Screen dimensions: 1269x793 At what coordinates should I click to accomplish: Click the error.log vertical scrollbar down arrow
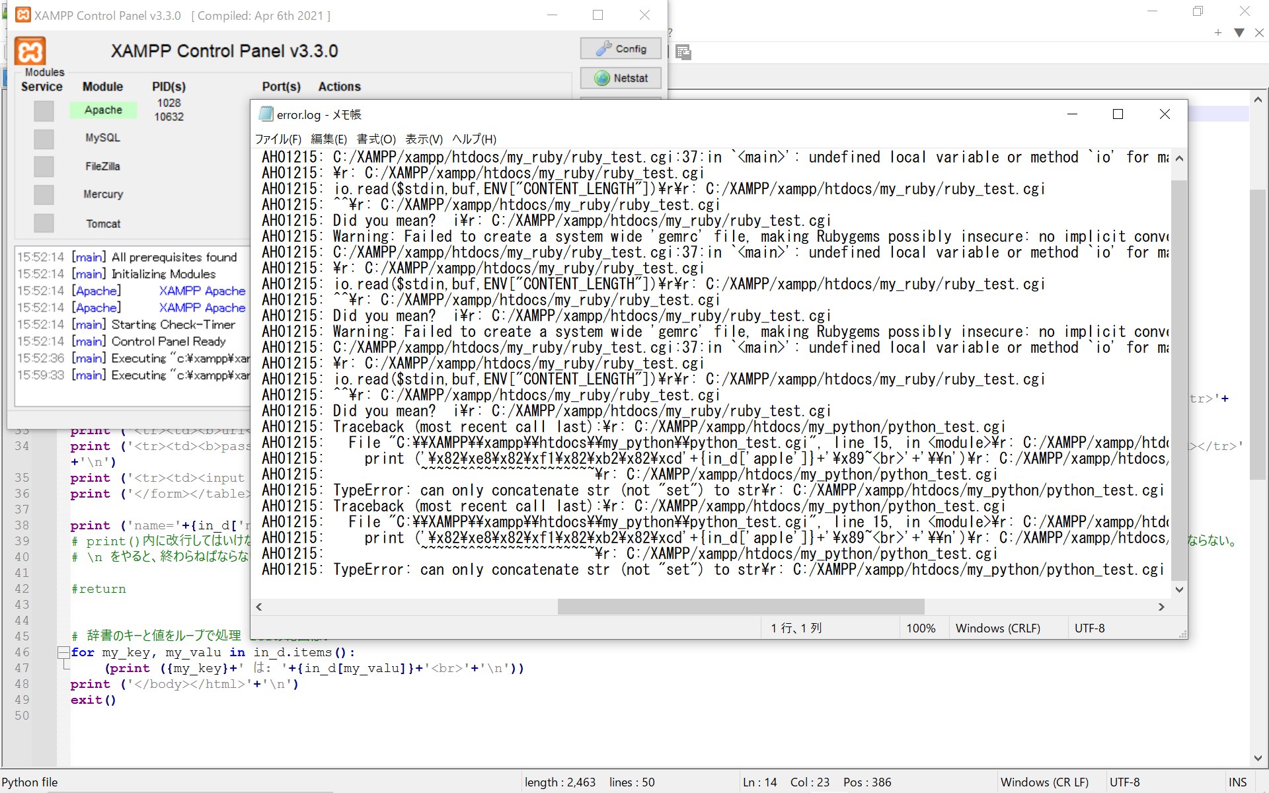[x=1179, y=589]
